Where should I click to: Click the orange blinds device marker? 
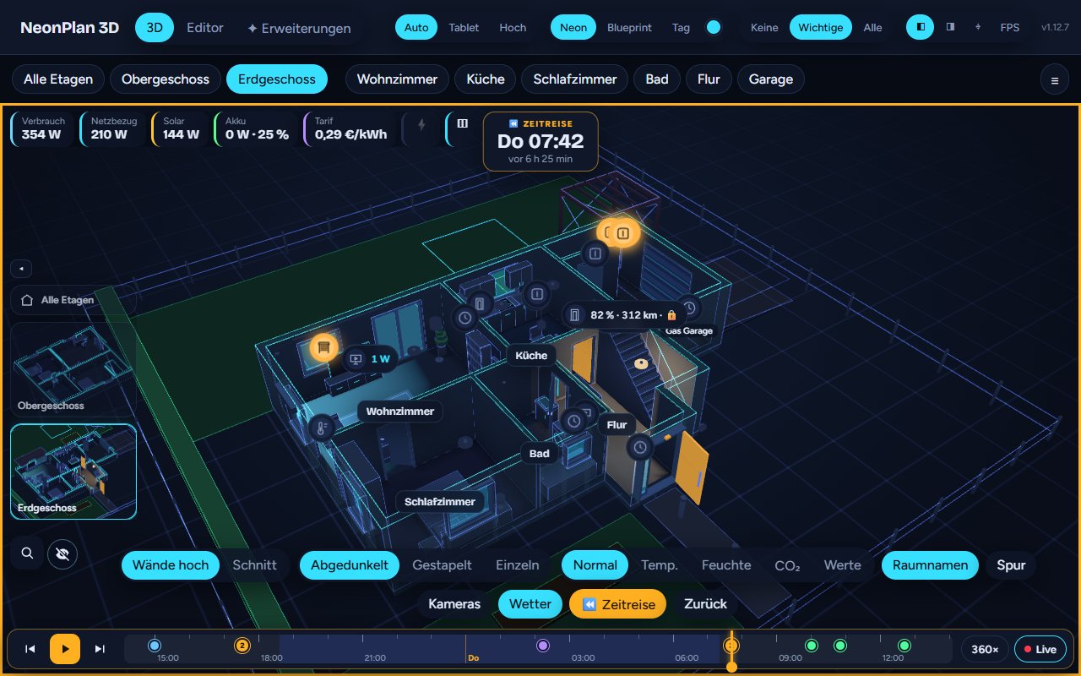coord(323,347)
